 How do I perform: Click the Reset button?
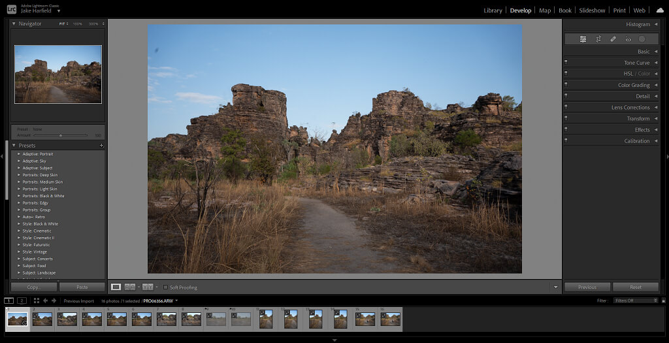pyautogui.click(x=636, y=287)
